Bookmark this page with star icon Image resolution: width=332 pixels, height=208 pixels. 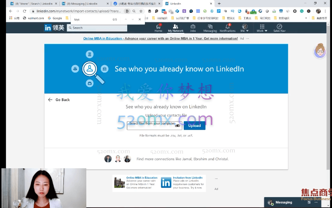point(141,11)
